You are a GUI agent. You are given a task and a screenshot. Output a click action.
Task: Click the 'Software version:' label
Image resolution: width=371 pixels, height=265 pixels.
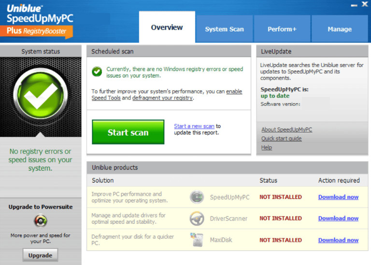(x=280, y=104)
